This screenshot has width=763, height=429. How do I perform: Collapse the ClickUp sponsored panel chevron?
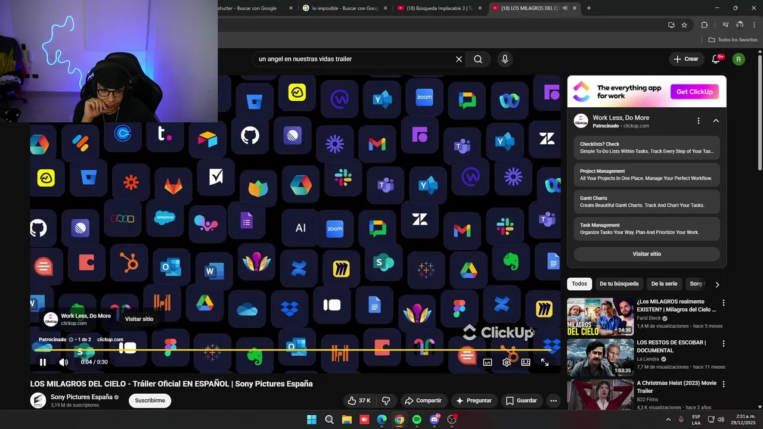(716, 121)
